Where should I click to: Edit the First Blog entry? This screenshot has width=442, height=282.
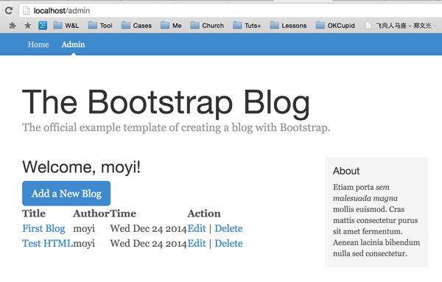point(197,228)
